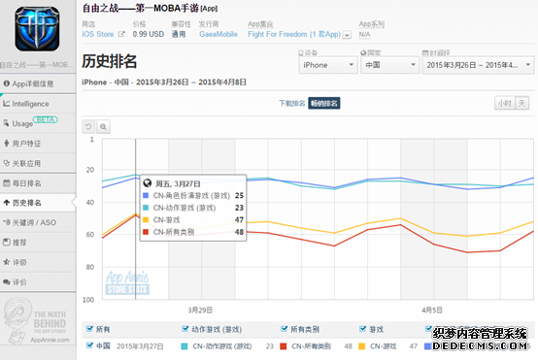Click the icon beside 推荐

point(6,242)
